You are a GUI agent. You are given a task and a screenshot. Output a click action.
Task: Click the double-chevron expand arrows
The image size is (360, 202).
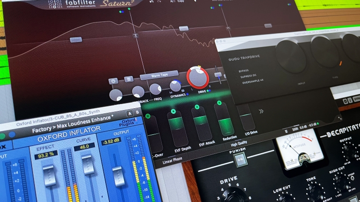click(261, 111)
